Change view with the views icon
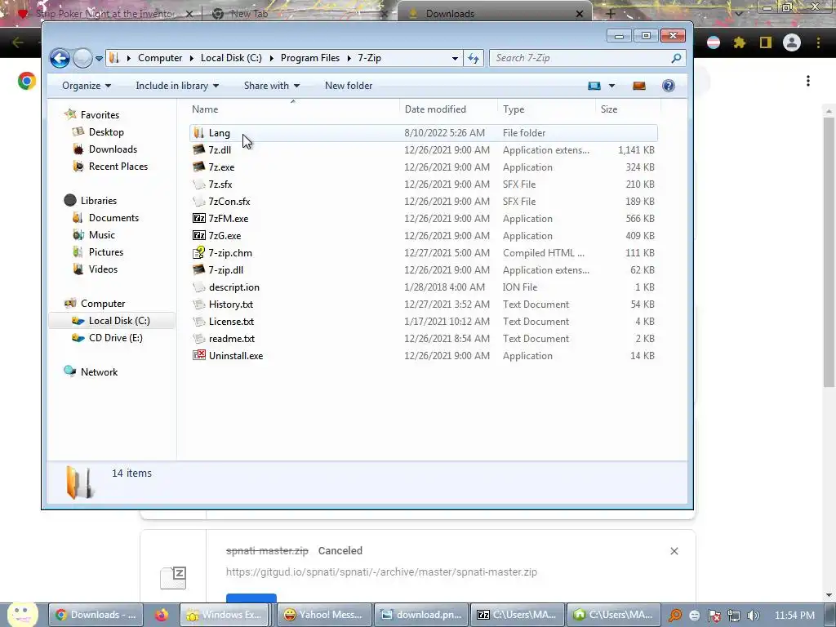Viewport: 836px width, 627px height. [x=594, y=86]
